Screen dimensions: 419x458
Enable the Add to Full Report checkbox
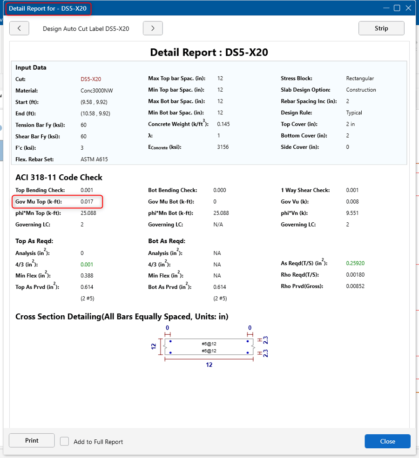[x=65, y=441]
